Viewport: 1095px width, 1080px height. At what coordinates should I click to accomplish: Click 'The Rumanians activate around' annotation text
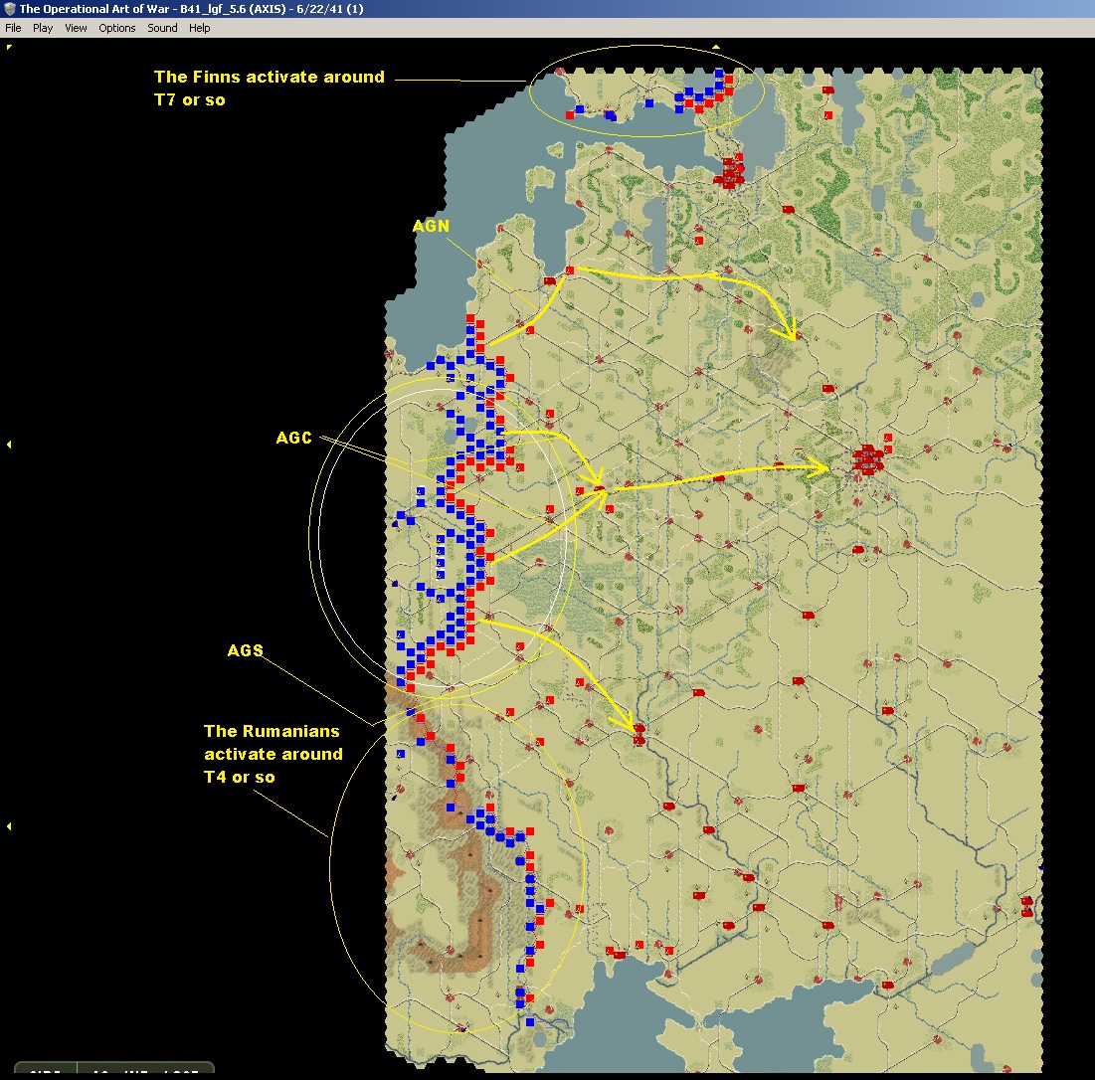pos(274,743)
